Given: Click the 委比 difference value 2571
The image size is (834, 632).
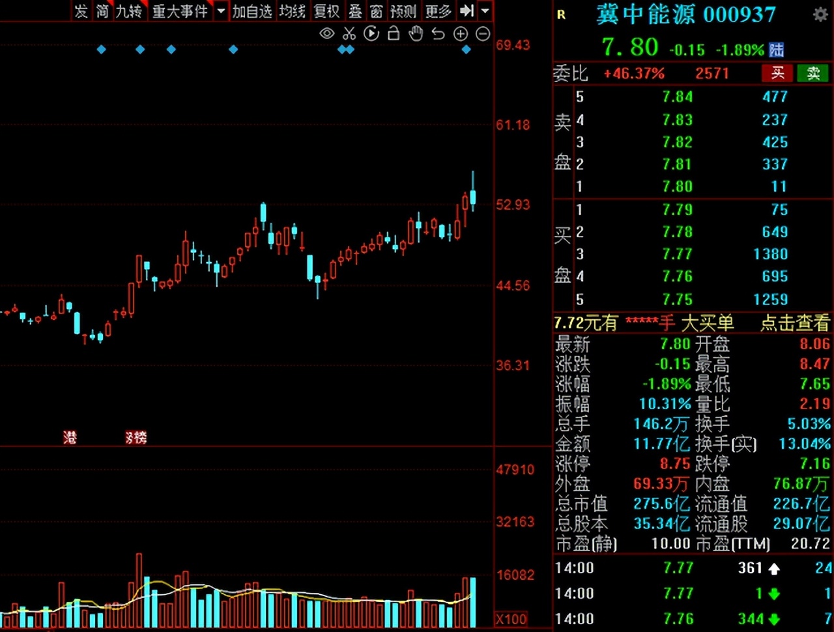Looking at the screenshot, I should 712,74.
